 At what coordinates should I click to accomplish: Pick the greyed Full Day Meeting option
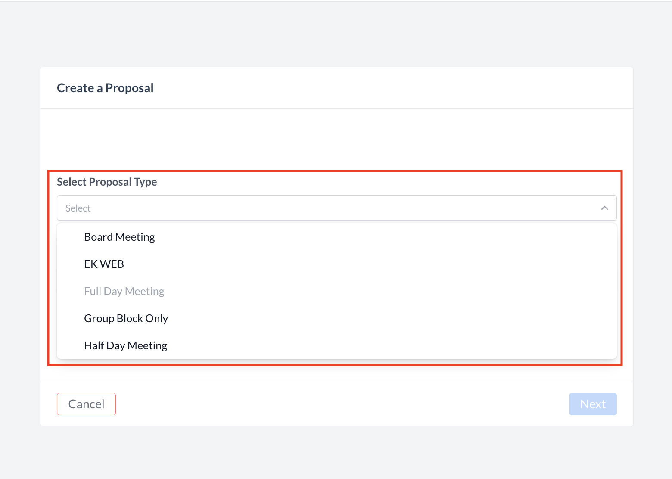124,292
